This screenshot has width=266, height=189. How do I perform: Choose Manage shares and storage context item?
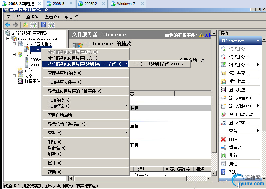point(86,73)
